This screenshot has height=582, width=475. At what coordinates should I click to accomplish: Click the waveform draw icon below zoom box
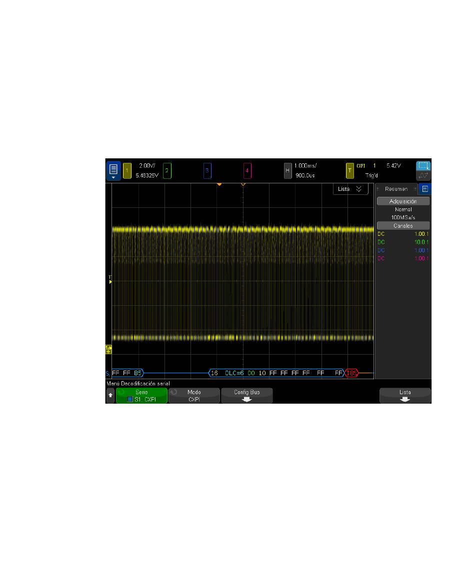[423, 175]
